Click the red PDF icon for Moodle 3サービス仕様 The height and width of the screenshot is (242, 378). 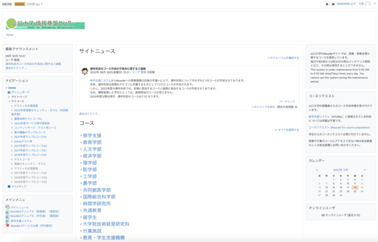point(8,225)
